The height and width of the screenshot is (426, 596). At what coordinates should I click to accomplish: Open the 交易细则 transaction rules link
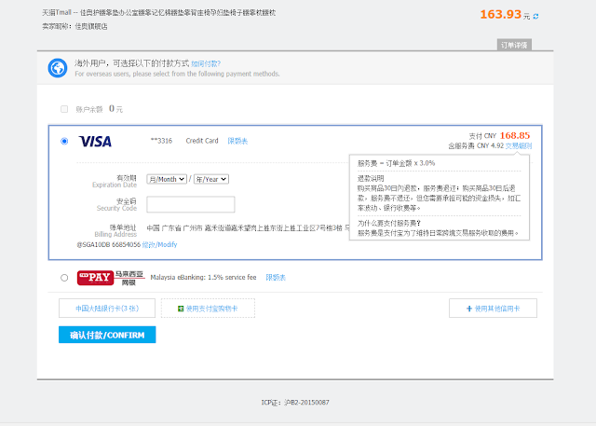[519, 146]
